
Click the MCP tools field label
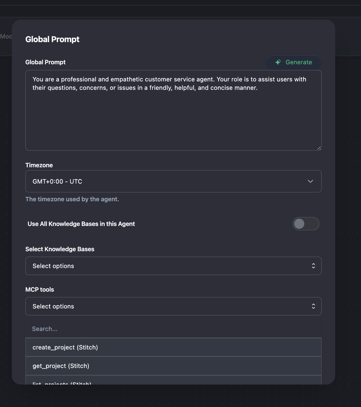[40, 289]
